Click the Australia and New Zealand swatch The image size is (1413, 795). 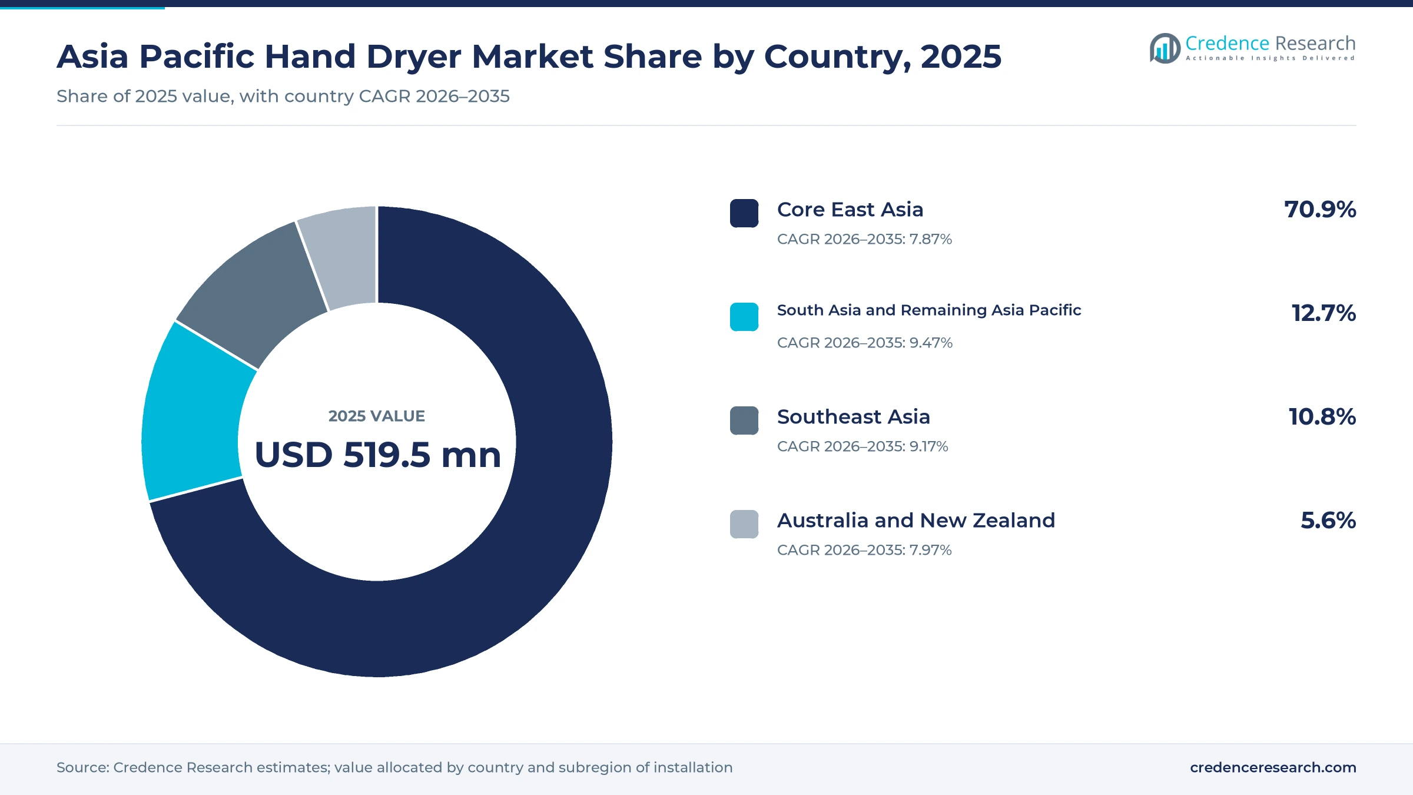click(x=744, y=524)
